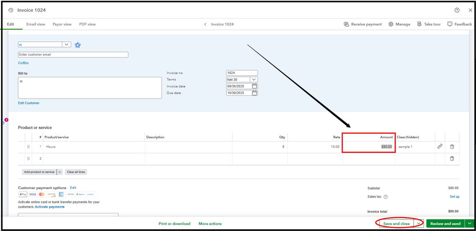Expand the Save and close dropdown arrow

[x=419, y=223]
